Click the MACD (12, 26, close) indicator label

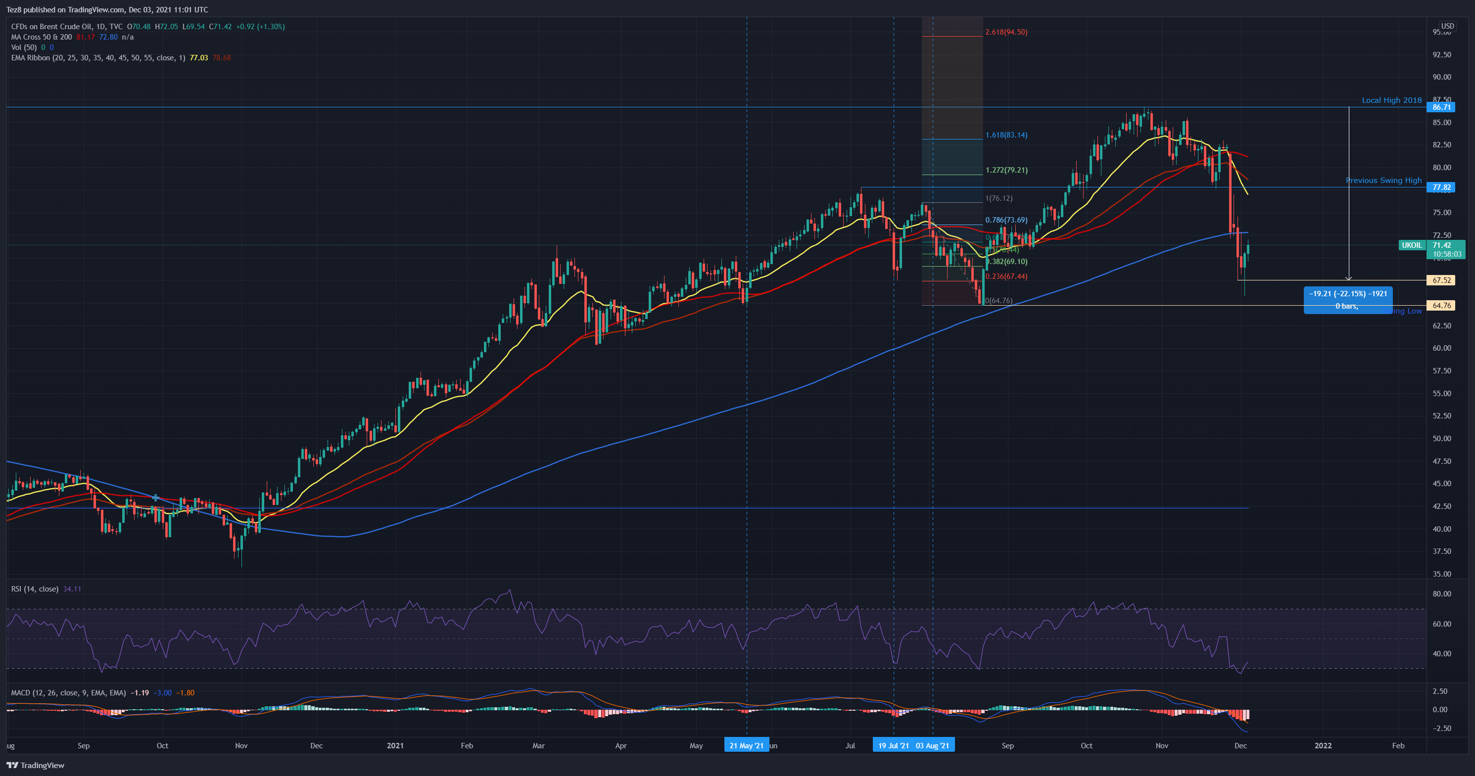[68, 692]
